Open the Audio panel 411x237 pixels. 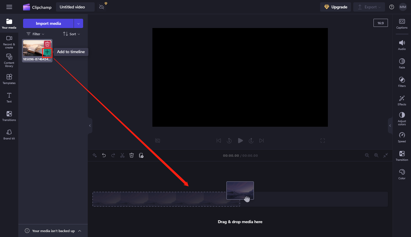402,45
